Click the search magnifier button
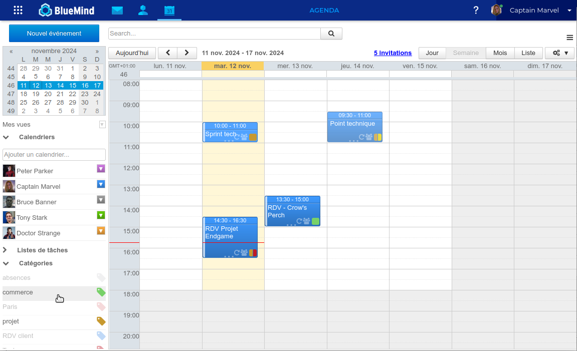Screen dimensions: 577x351 (331, 34)
